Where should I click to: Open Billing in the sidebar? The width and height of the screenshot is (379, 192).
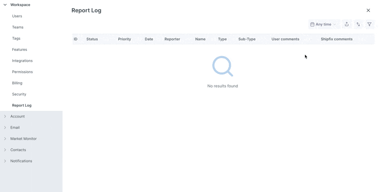[17, 83]
